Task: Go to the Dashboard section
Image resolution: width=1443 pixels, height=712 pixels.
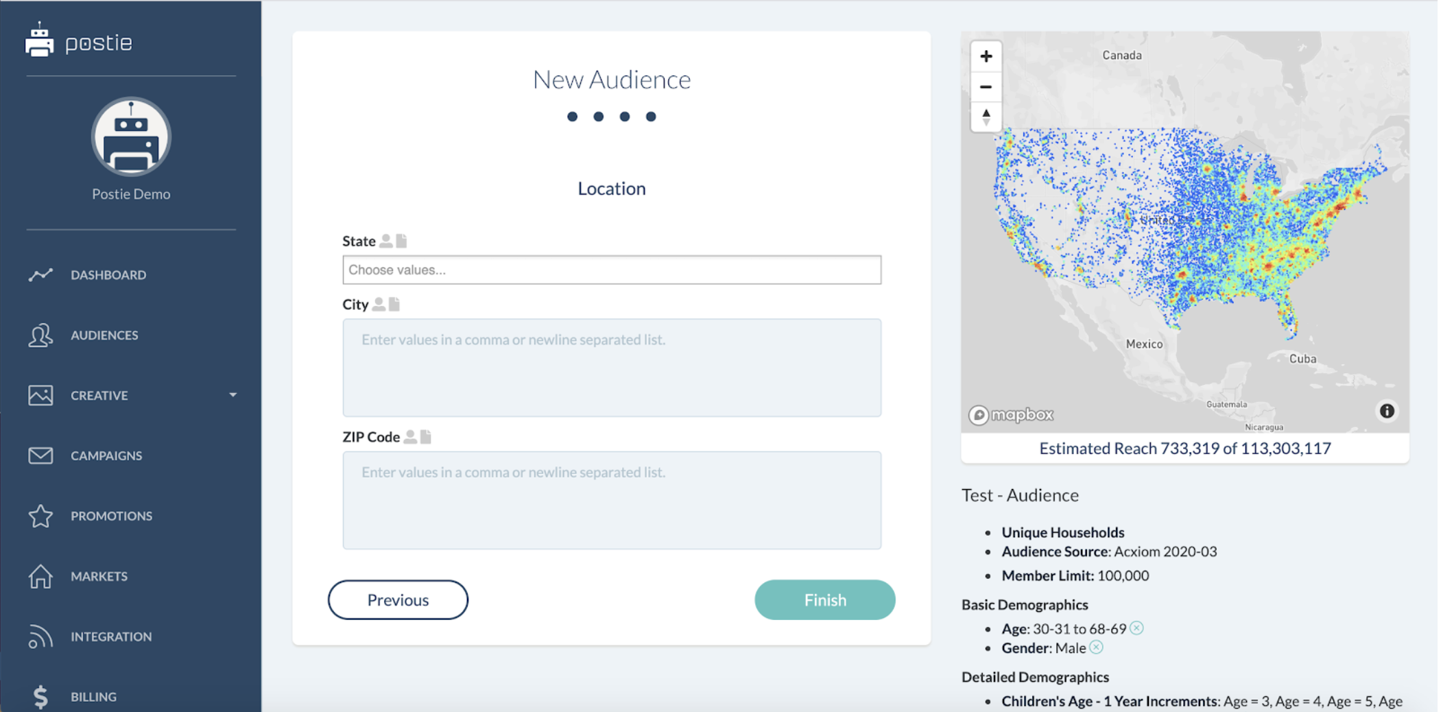Action: click(108, 275)
